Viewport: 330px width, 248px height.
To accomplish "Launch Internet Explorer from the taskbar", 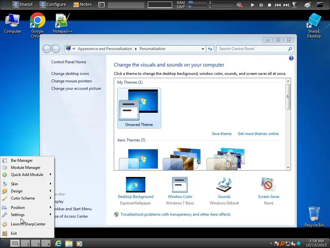I will click(58, 243).
